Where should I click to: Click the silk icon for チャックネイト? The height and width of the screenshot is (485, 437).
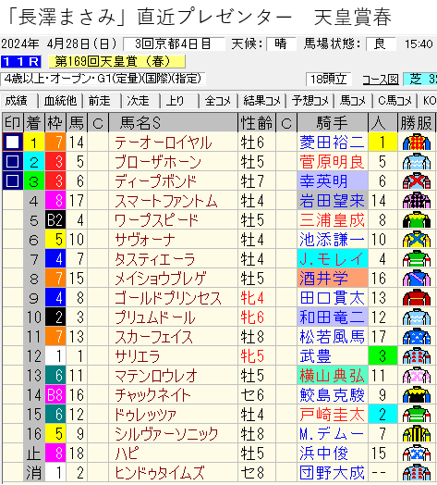pyautogui.click(x=417, y=395)
